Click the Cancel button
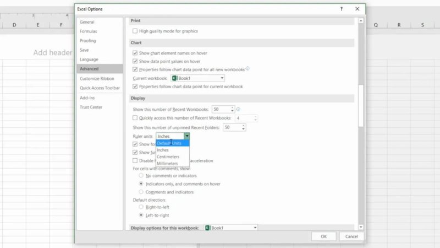The height and width of the screenshot is (248, 440). (351, 236)
